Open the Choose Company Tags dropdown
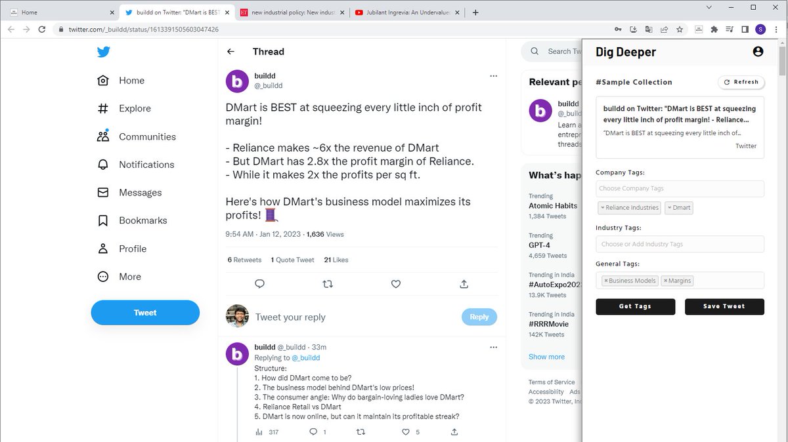The height and width of the screenshot is (442, 788). 680,188
